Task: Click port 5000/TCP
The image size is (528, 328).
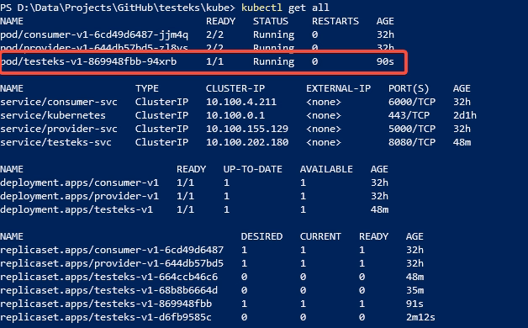Action: tap(412, 129)
